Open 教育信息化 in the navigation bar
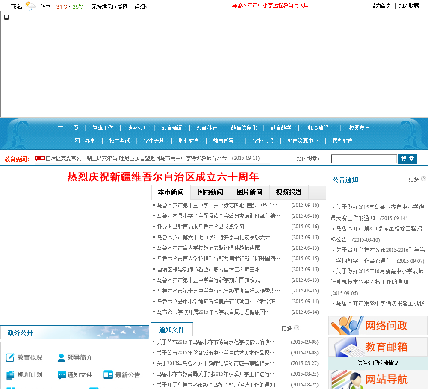428x389 pixels. click(244, 128)
